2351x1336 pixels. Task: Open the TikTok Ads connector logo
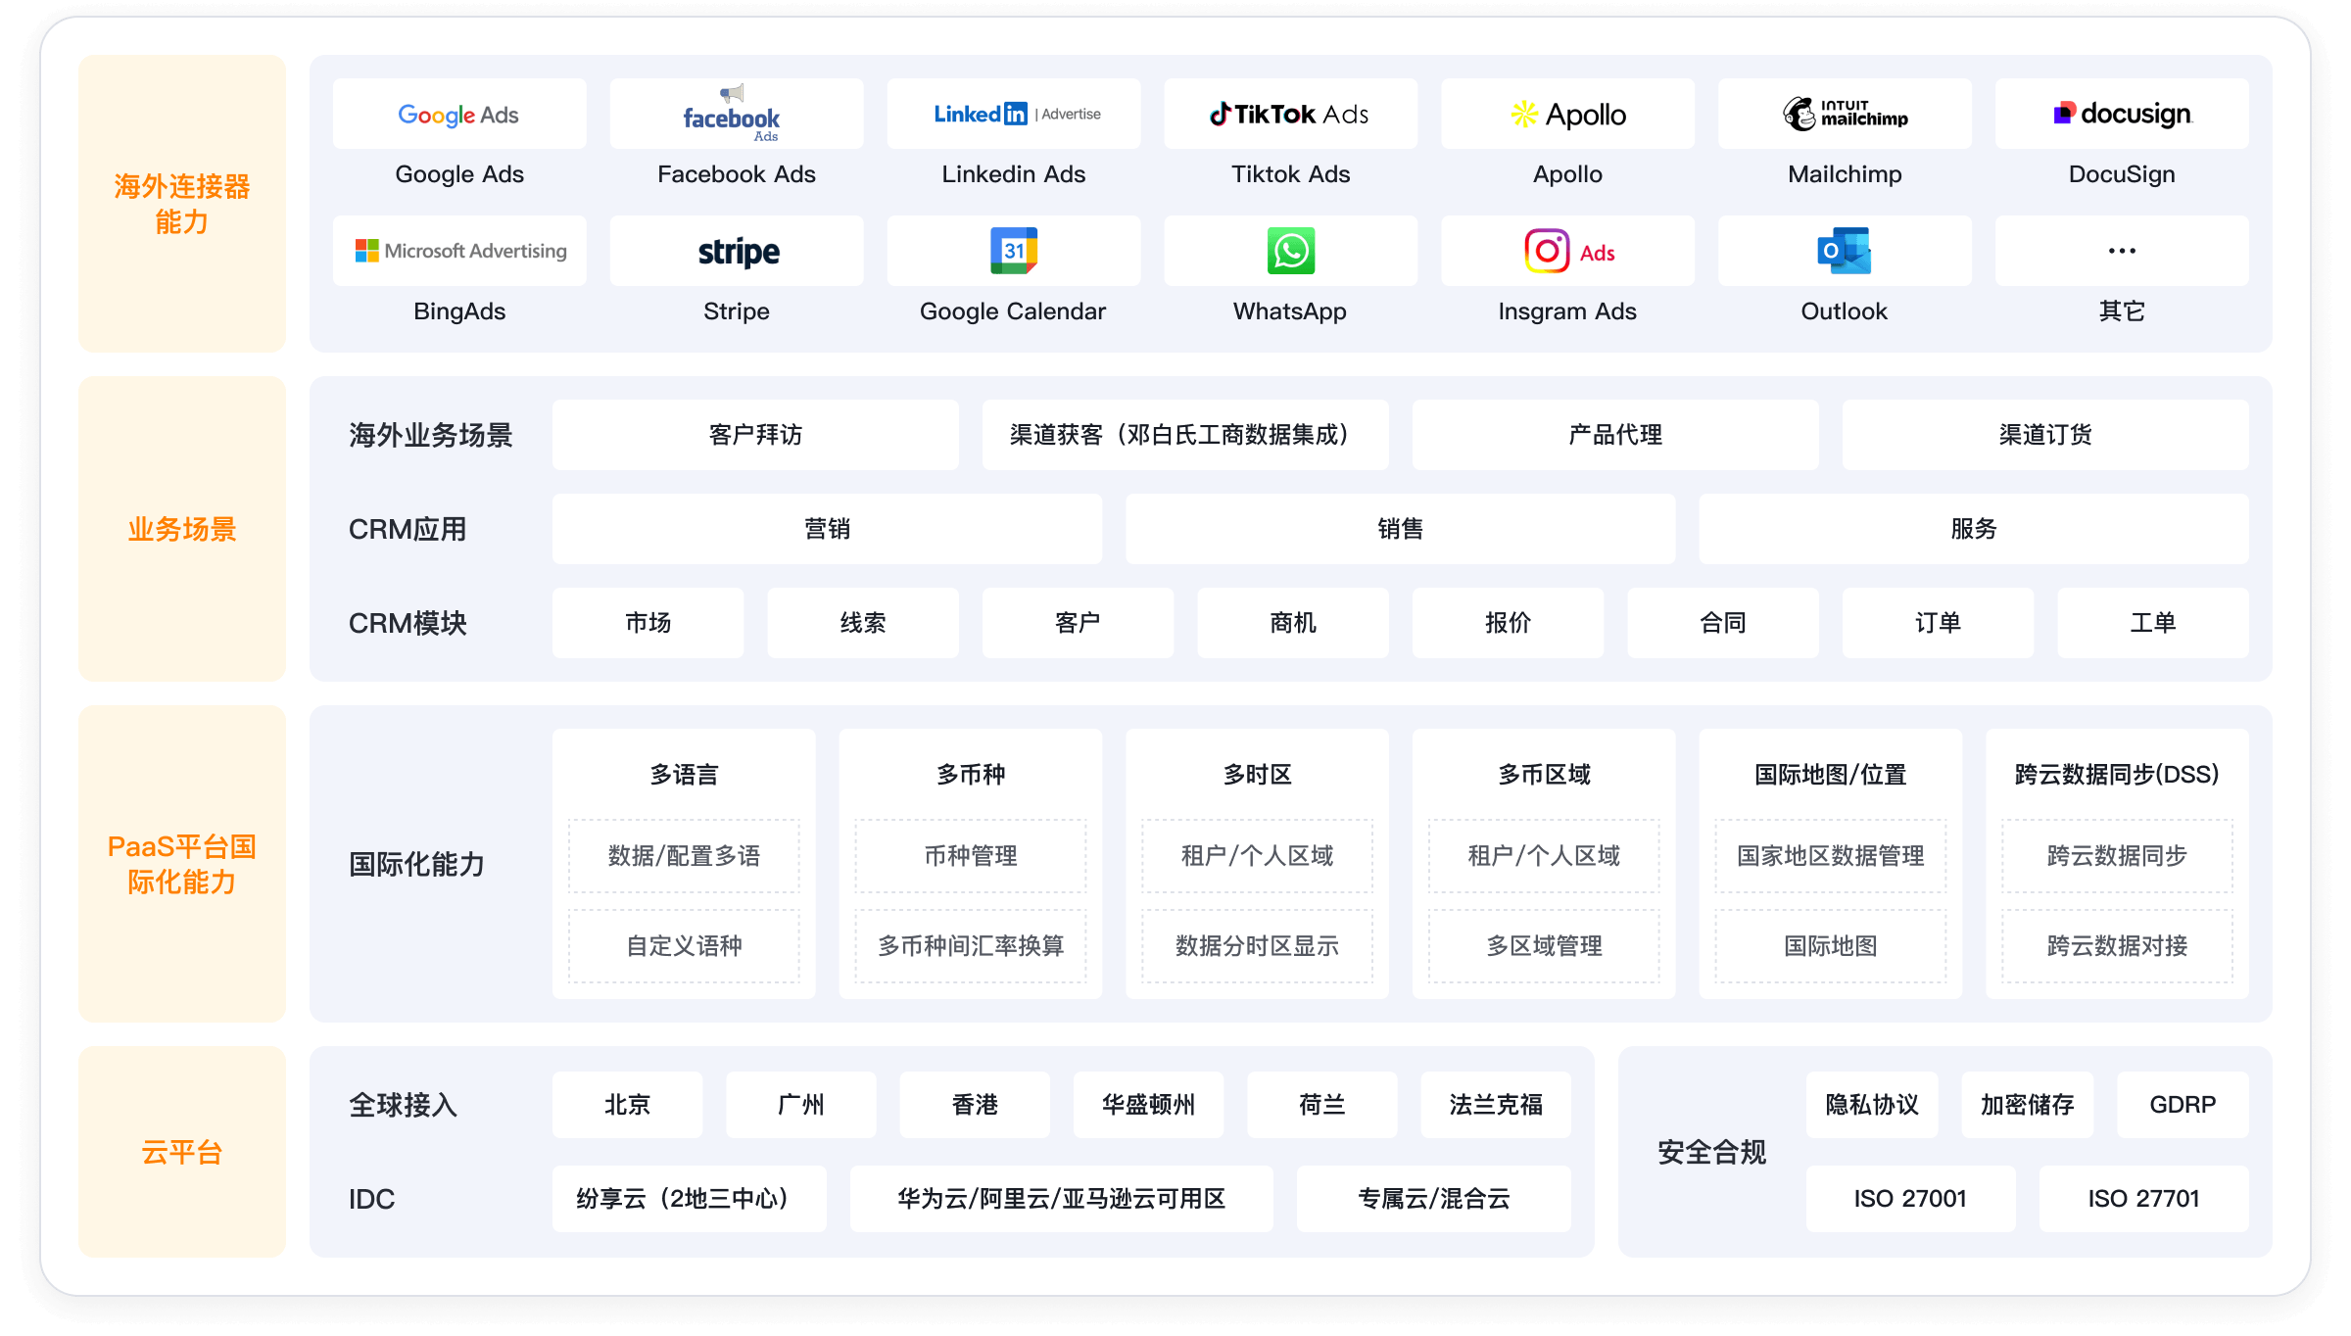click(1289, 115)
